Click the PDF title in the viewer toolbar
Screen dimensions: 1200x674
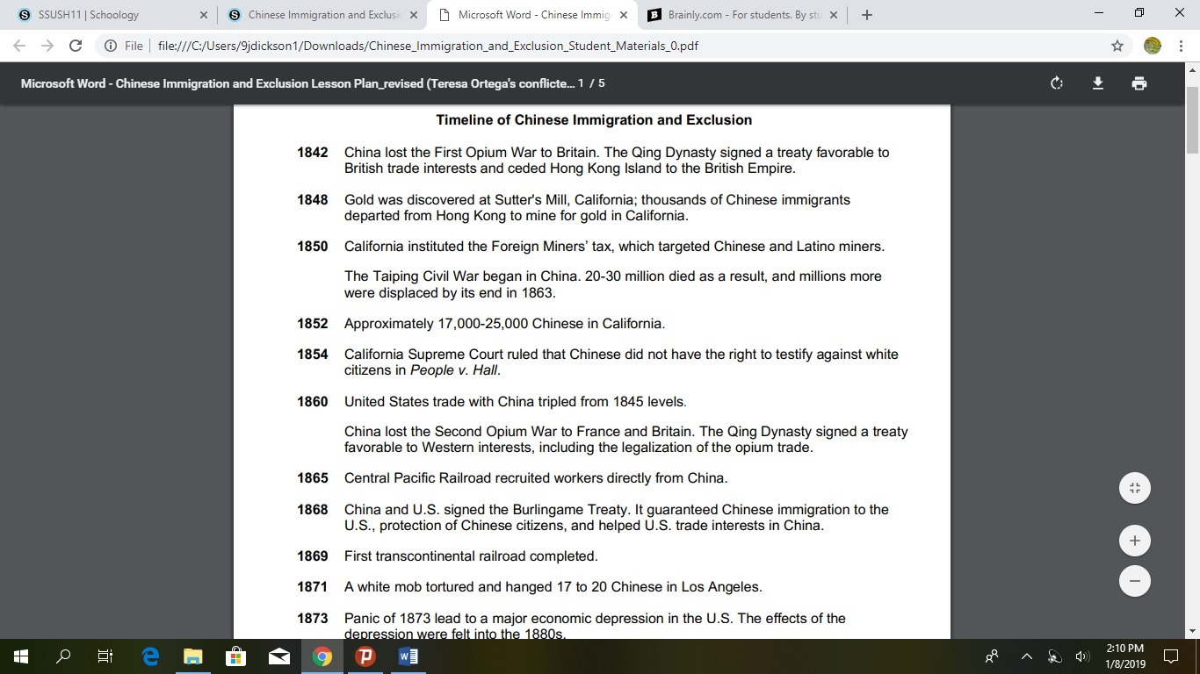[299, 83]
